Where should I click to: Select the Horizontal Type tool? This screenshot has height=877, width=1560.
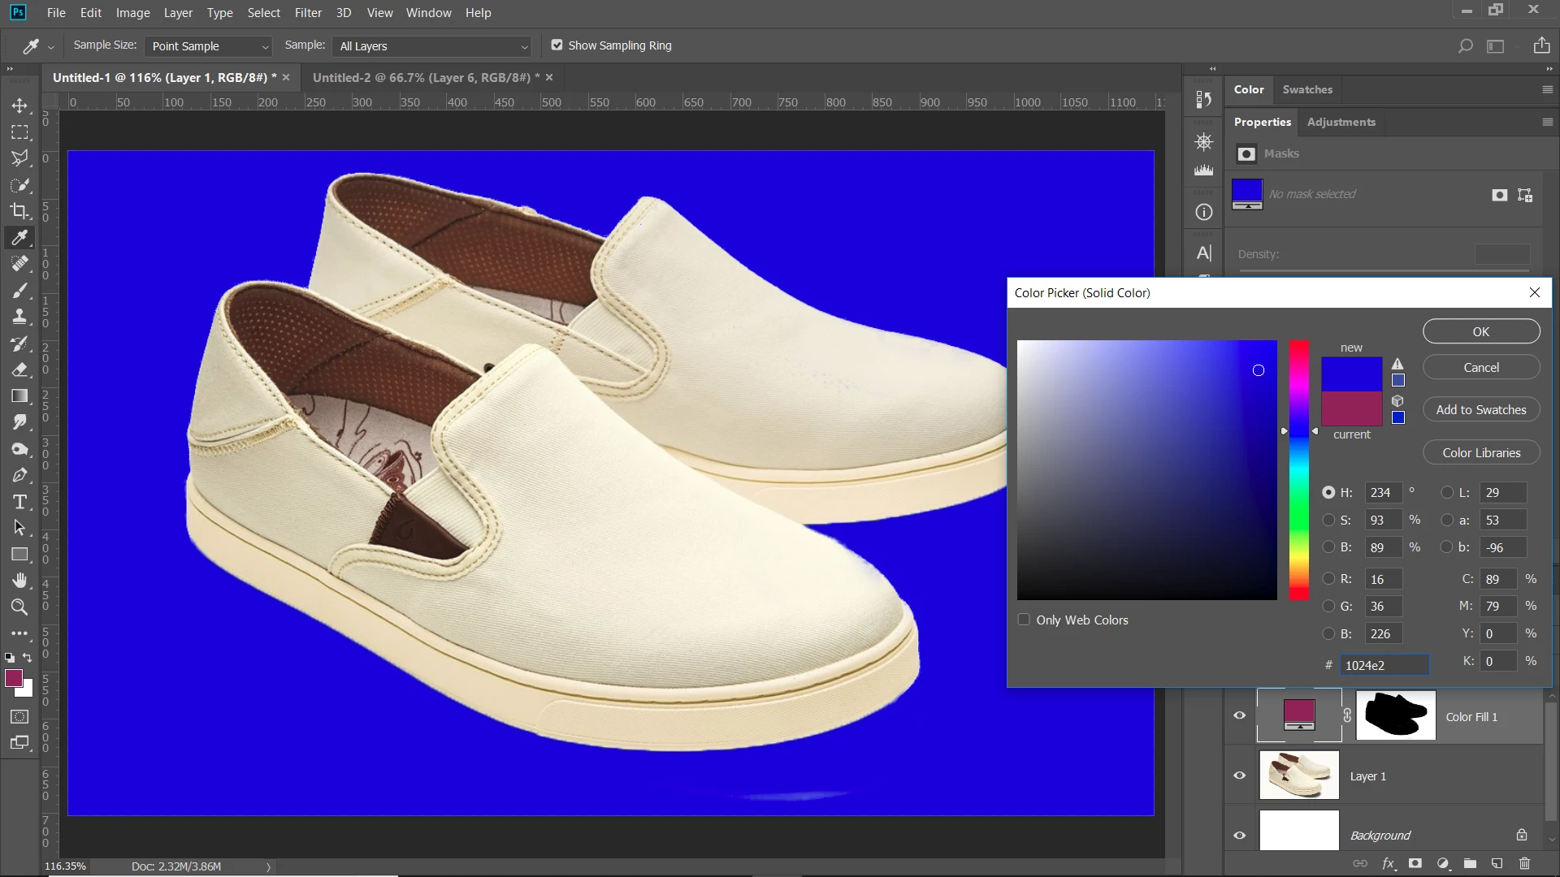19,502
